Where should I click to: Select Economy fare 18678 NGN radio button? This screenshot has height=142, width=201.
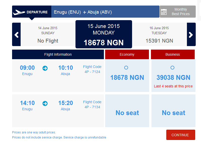coord(126,67)
